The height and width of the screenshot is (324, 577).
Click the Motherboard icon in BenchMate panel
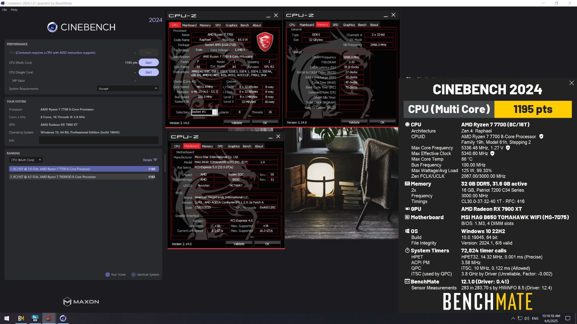(x=407, y=217)
